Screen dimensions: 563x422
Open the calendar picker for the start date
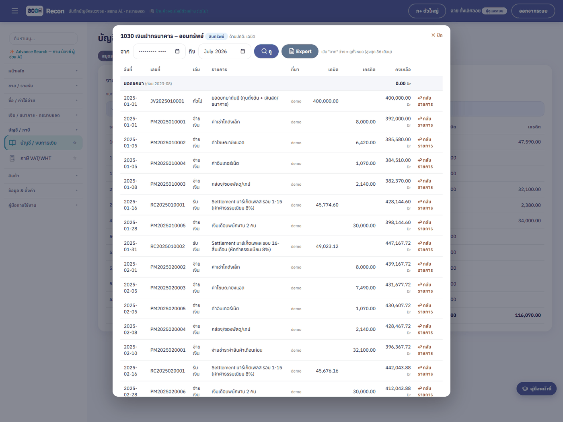click(177, 51)
